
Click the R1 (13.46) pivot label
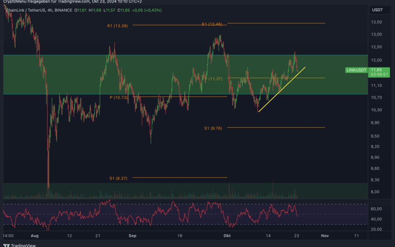(212, 24)
